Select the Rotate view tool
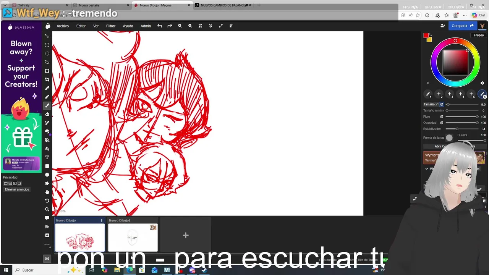Image resolution: width=489 pixels, height=275 pixels. point(47,201)
